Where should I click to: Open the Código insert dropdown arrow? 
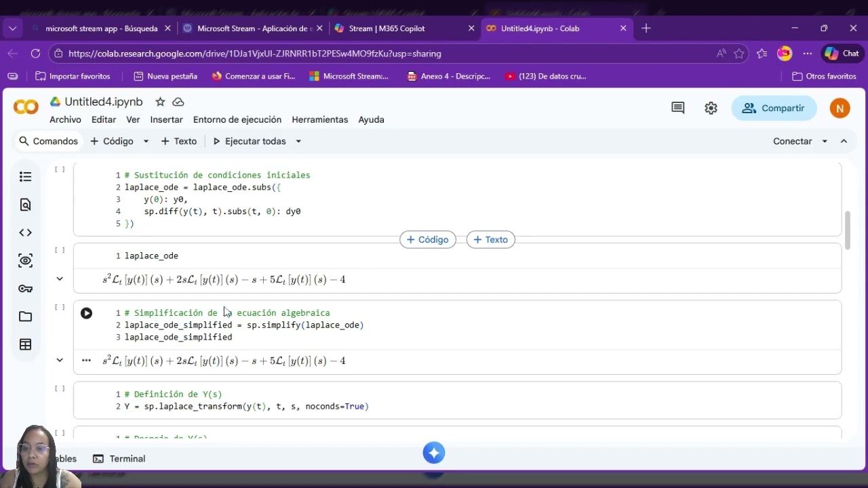[x=146, y=141]
